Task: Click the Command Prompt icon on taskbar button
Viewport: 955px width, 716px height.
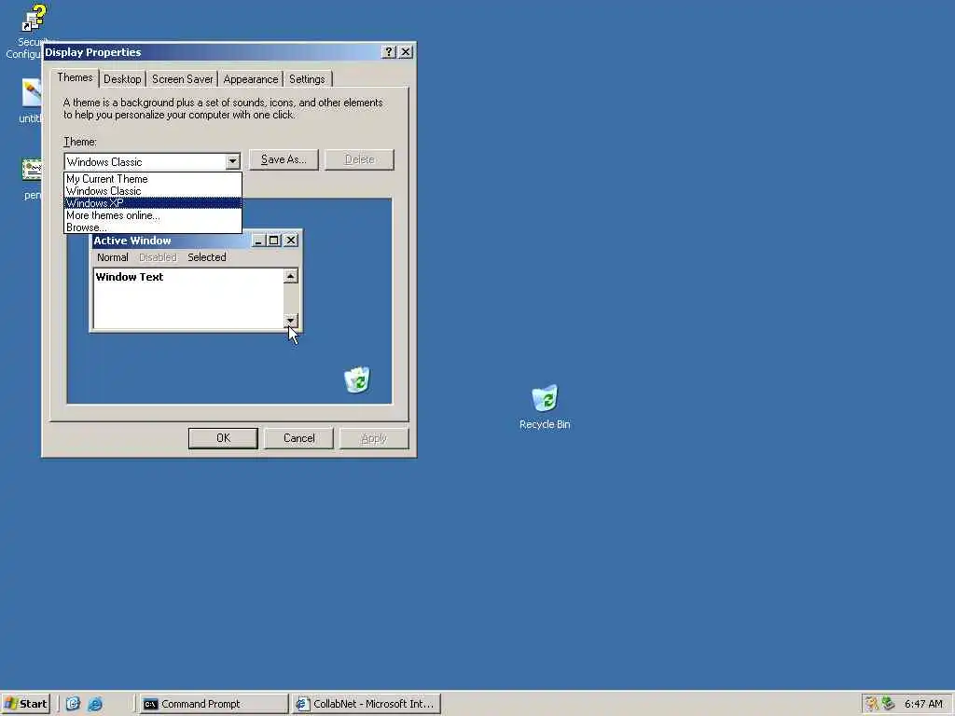Action: tap(150, 705)
